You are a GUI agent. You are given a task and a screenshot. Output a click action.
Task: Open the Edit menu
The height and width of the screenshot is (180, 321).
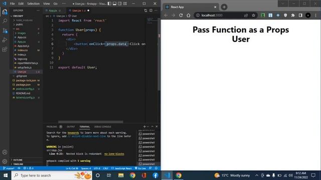pyautogui.click(x=21, y=3)
